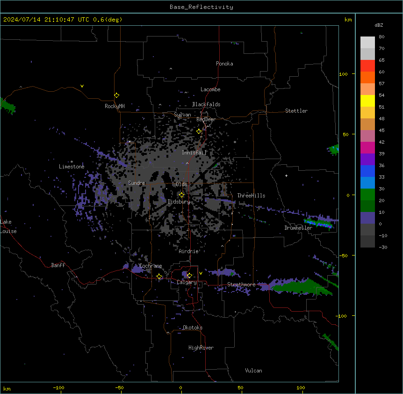Click the Sundre label
Screen dimensions: 403x394
(x=137, y=183)
